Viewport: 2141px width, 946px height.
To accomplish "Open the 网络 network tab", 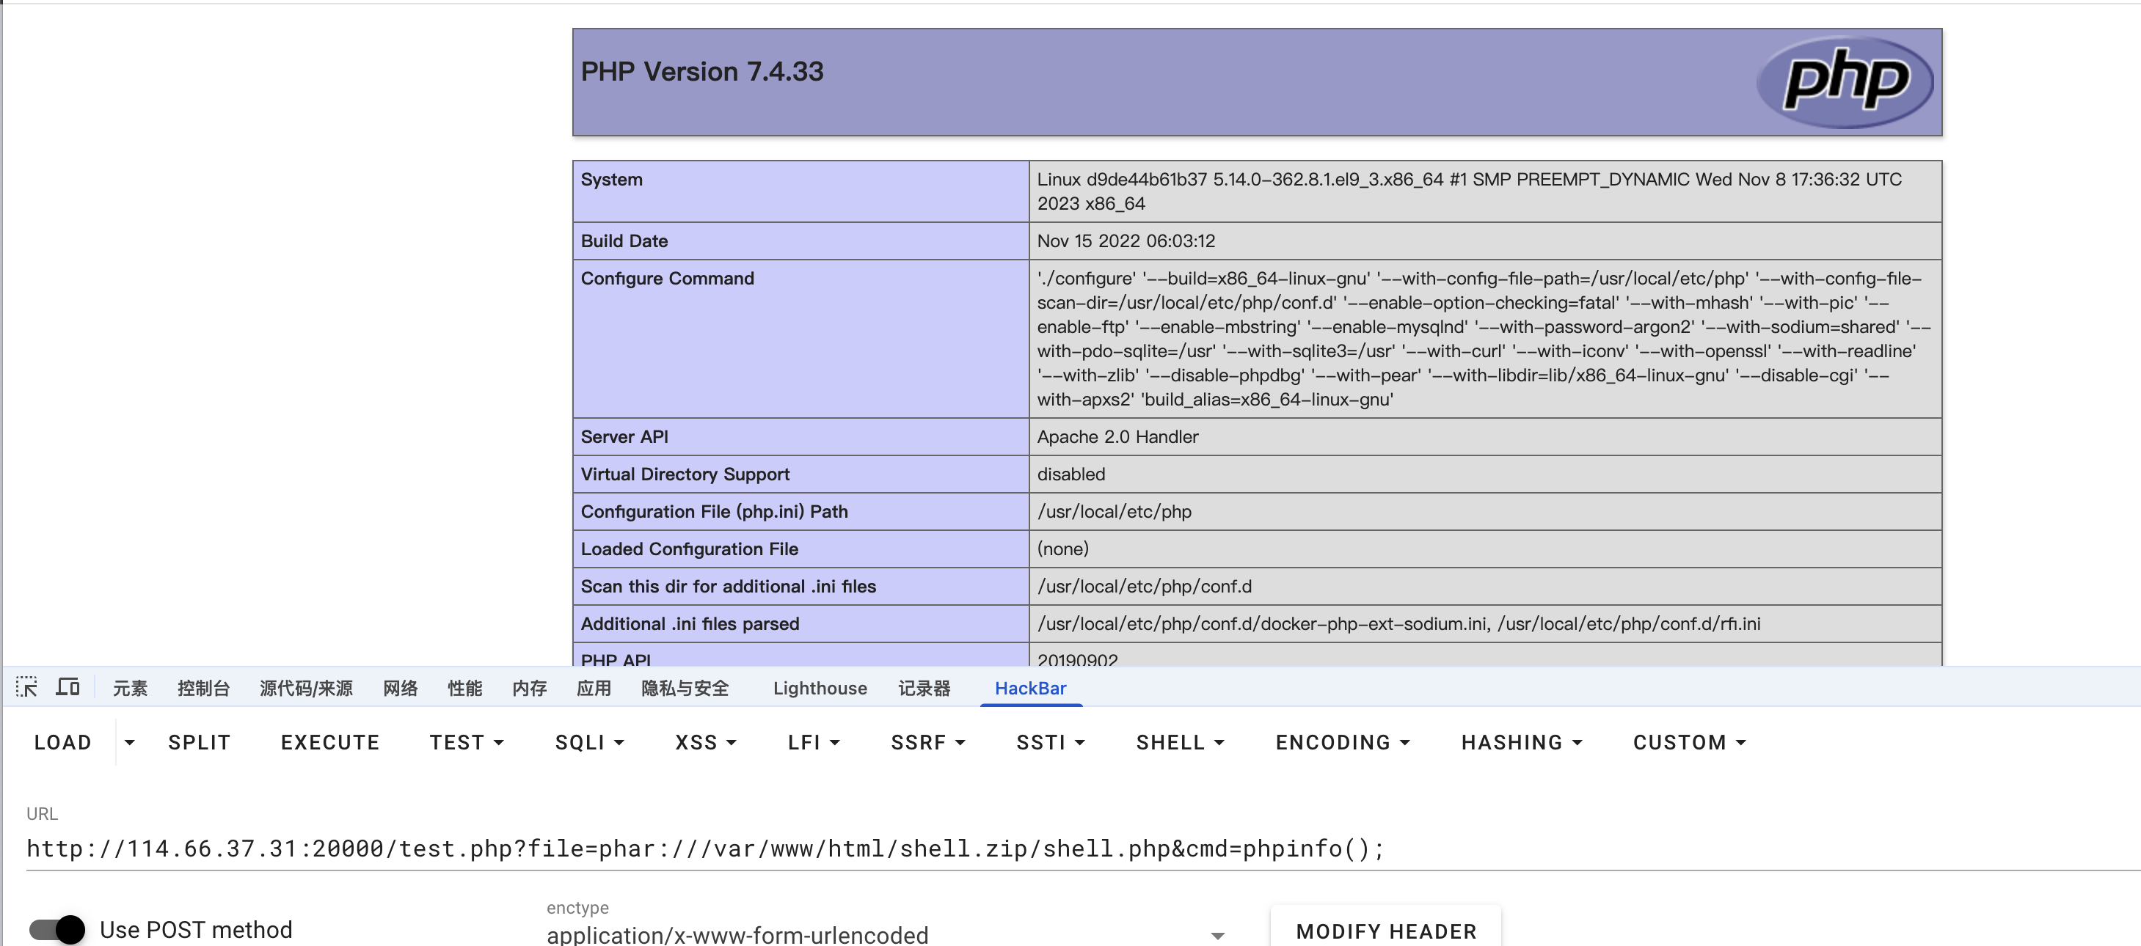I will pos(400,688).
